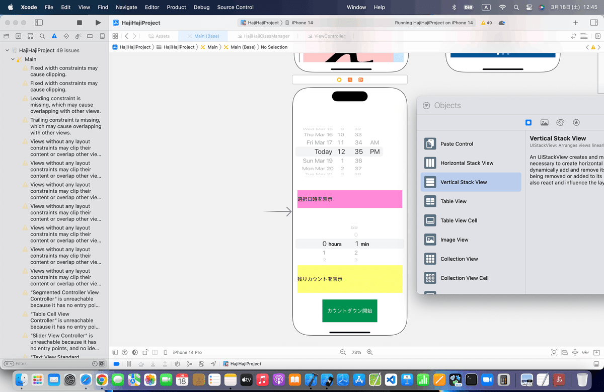Jump to previous issue arrow
The image size is (604, 392).
pyautogui.click(x=587, y=47)
